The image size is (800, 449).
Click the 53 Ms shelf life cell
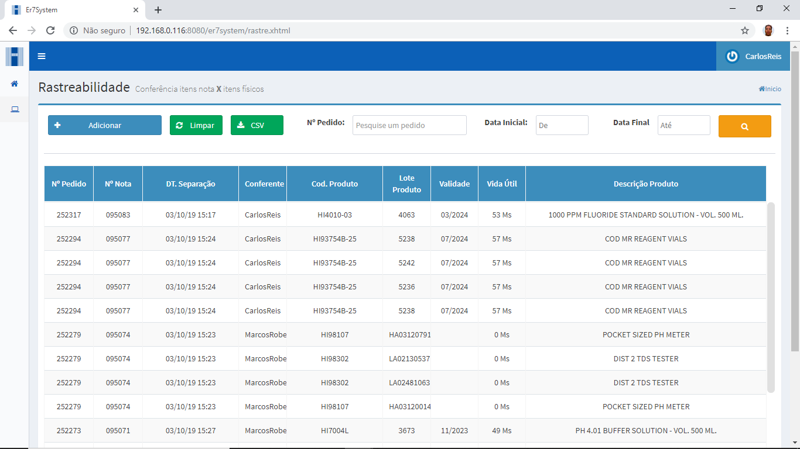(502, 215)
